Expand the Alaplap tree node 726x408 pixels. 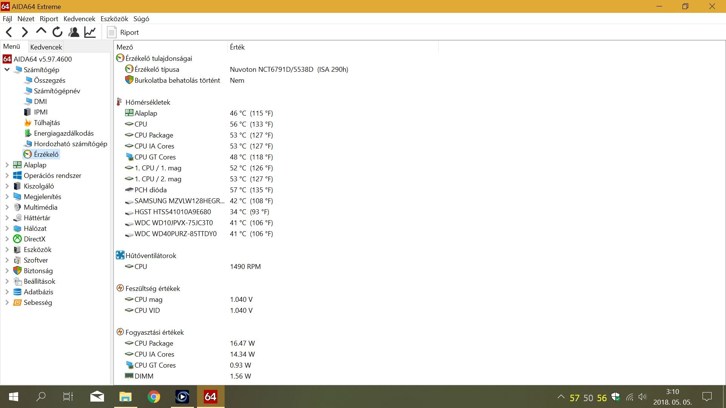(x=7, y=165)
